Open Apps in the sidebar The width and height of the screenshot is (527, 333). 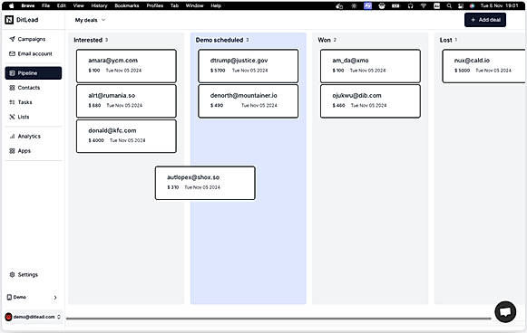point(20,151)
